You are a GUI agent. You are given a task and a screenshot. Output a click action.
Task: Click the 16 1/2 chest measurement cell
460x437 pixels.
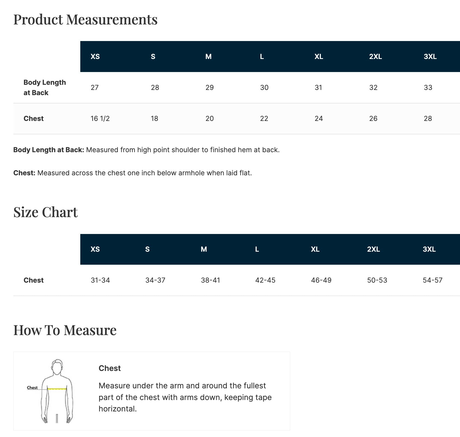[x=100, y=118]
